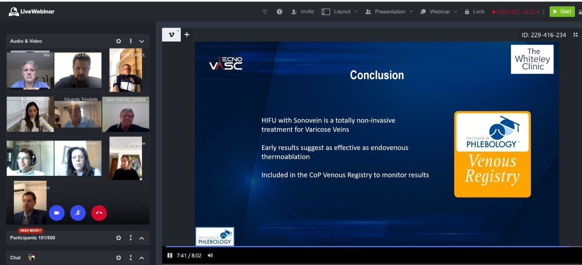Image resolution: width=582 pixels, height=265 pixels.
Task: Select the 'Me' video thumbnail
Action: [30, 70]
